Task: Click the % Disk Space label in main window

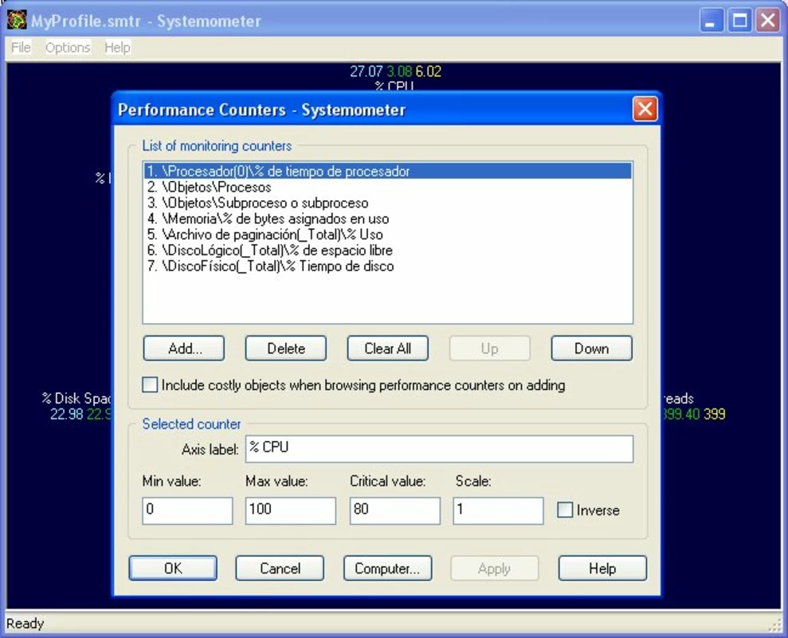Action: (76, 399)
